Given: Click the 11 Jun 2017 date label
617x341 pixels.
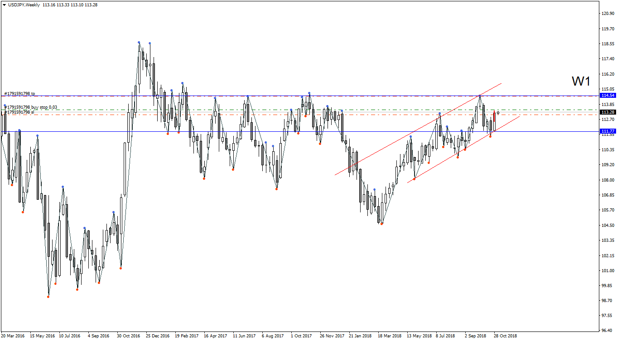Looking at the screenshot, I should click(244, 336).
